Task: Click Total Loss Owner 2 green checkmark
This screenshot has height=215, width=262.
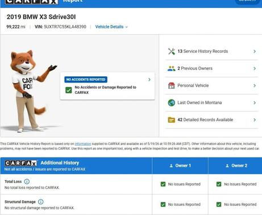Action: click(x=219, y=184)
